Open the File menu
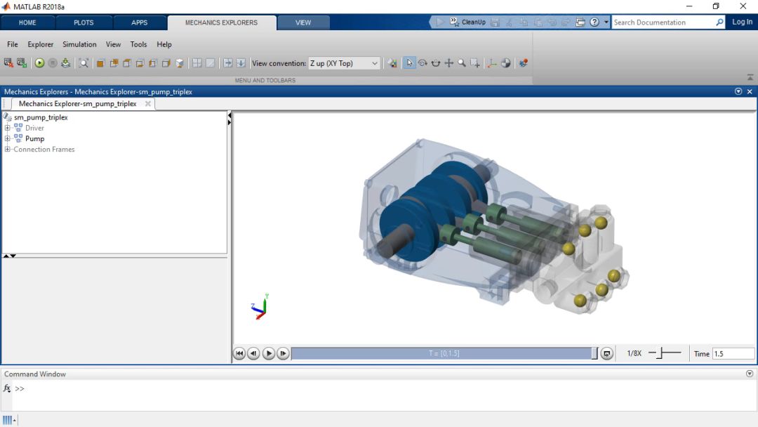The width and height of the screenshot is (758, 427). pos(13,44)
